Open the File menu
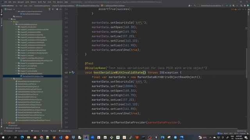The height and width of the screenshot is (140, 250). (6, 2)
